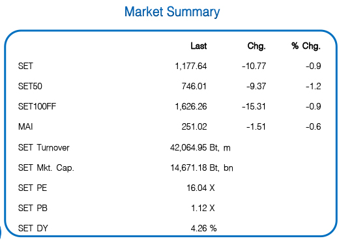Select the Last column header
This screenshot has height=245, width=352.
pyautogui.click(x=199, y=46)
